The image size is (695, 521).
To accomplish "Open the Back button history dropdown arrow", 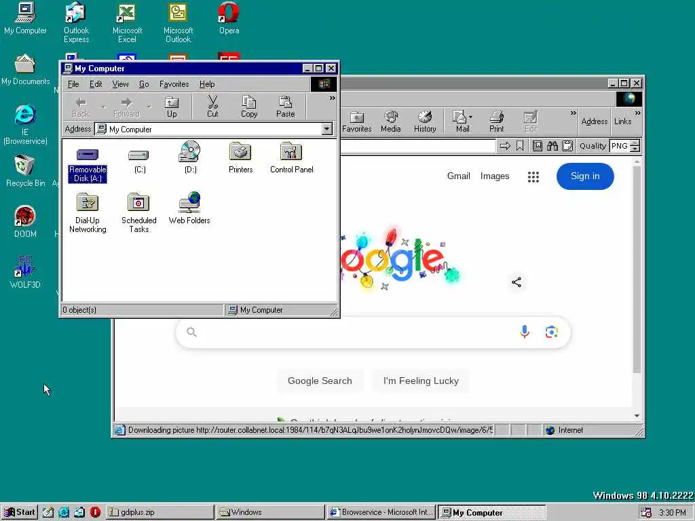I will tap(103, 107).
